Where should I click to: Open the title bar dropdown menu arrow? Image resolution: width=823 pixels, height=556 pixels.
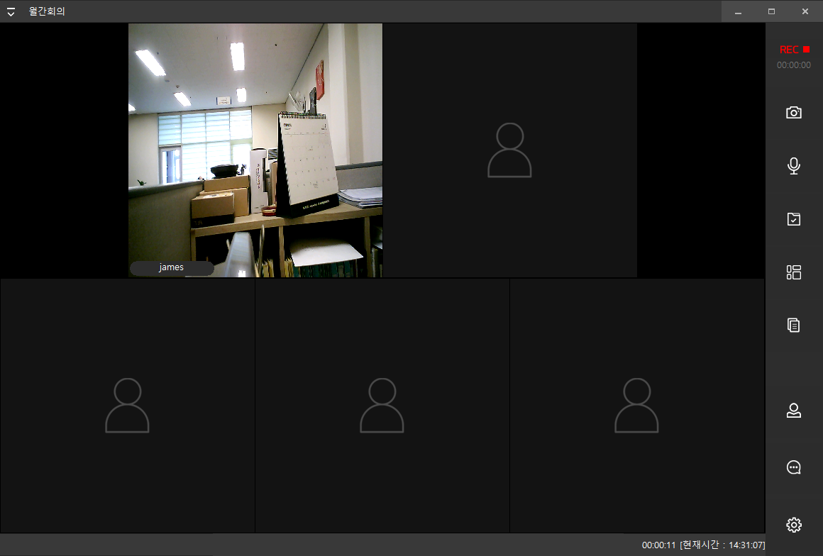pos(11,11)
